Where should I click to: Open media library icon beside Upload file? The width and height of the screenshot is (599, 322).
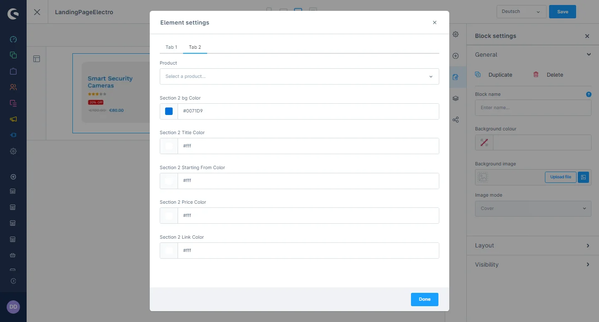coord(583,177)
